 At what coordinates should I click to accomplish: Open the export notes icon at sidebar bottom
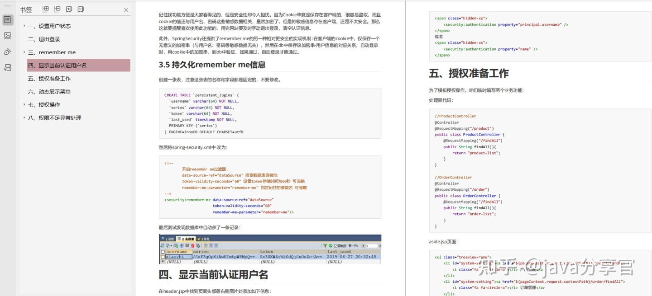click(x=7, y=66)
